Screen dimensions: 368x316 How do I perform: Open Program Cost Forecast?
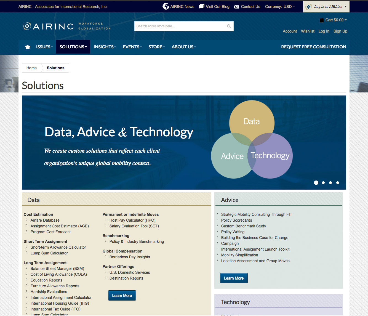tap(50, 232)
